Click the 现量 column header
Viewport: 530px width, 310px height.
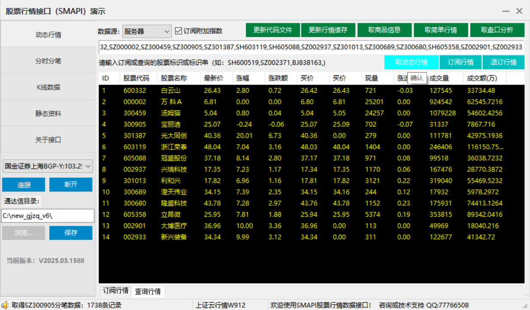(x=378, y=78)
